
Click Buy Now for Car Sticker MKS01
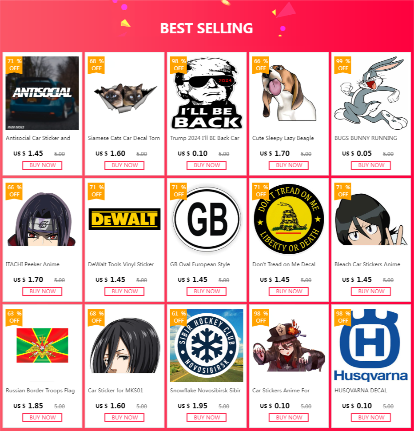point(124,418)
